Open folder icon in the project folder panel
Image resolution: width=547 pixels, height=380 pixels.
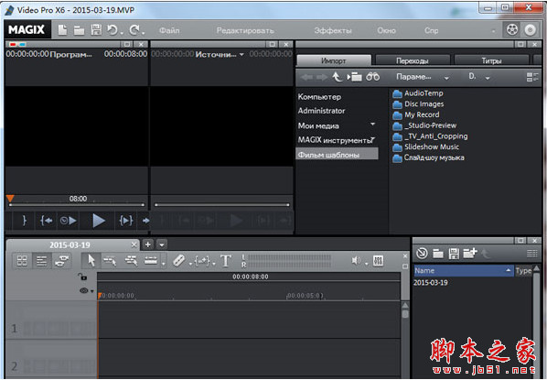point(438,254)
